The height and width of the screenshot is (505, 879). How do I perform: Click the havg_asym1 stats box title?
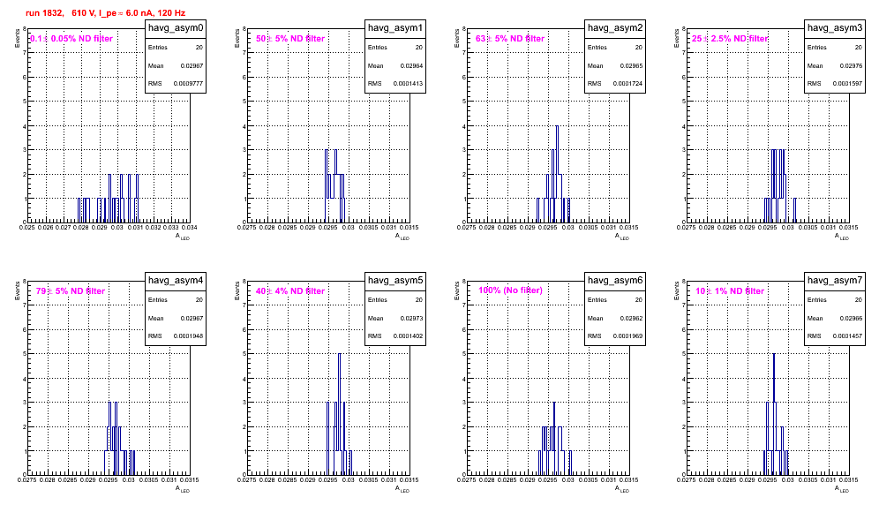[395, 28]
